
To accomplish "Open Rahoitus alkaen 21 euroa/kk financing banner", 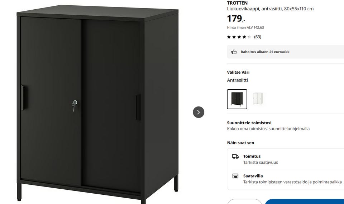I will click(286, 52).
